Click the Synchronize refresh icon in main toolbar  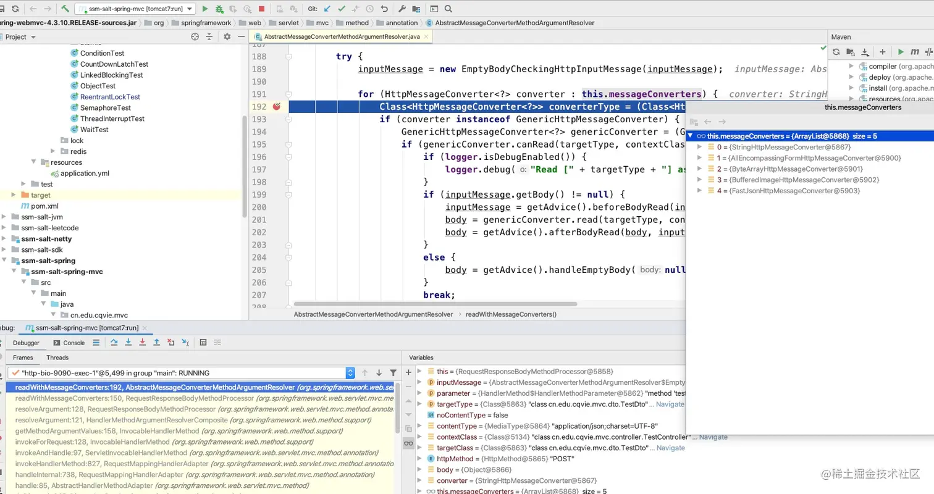tap(15, 9)
